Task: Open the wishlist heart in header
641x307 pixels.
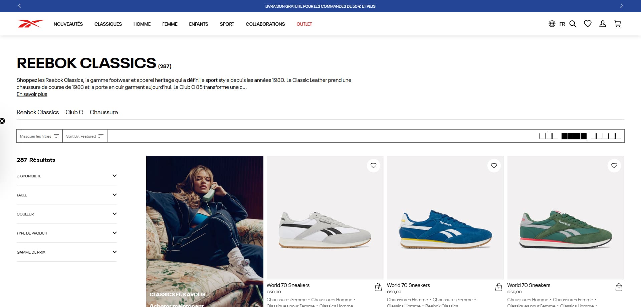Action: [x=588, y=24]
